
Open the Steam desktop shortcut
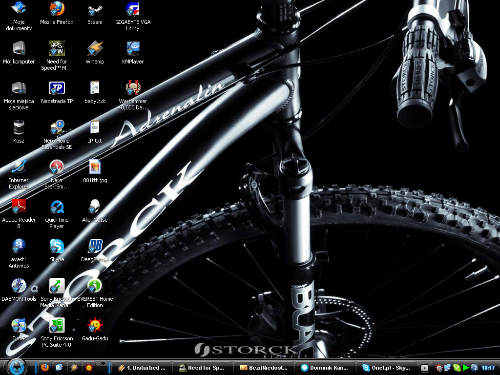pos(95,13)
